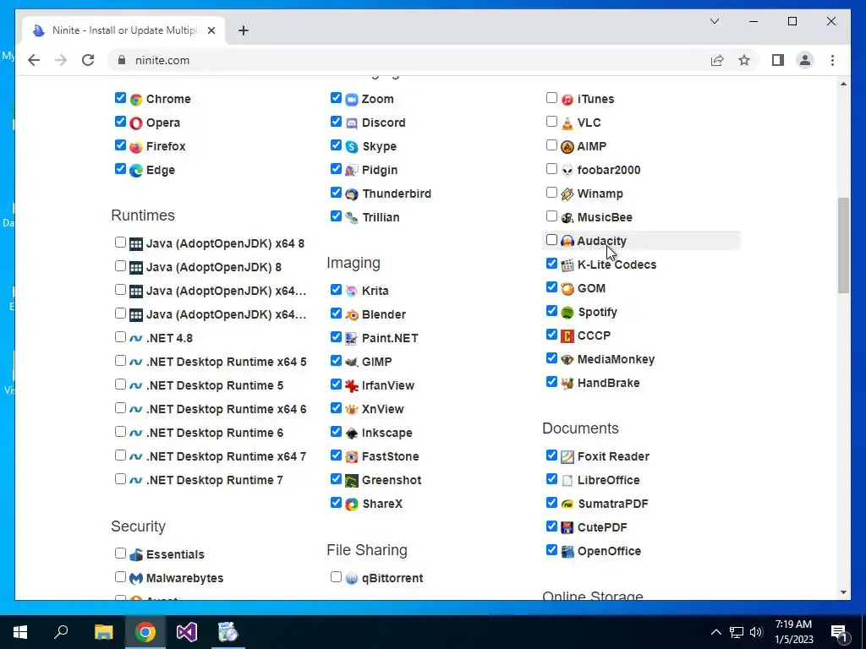Click the Chrome app icon in list
This screenshot has width=866, height=649.
pyautogui.click(x=136, y=100)
